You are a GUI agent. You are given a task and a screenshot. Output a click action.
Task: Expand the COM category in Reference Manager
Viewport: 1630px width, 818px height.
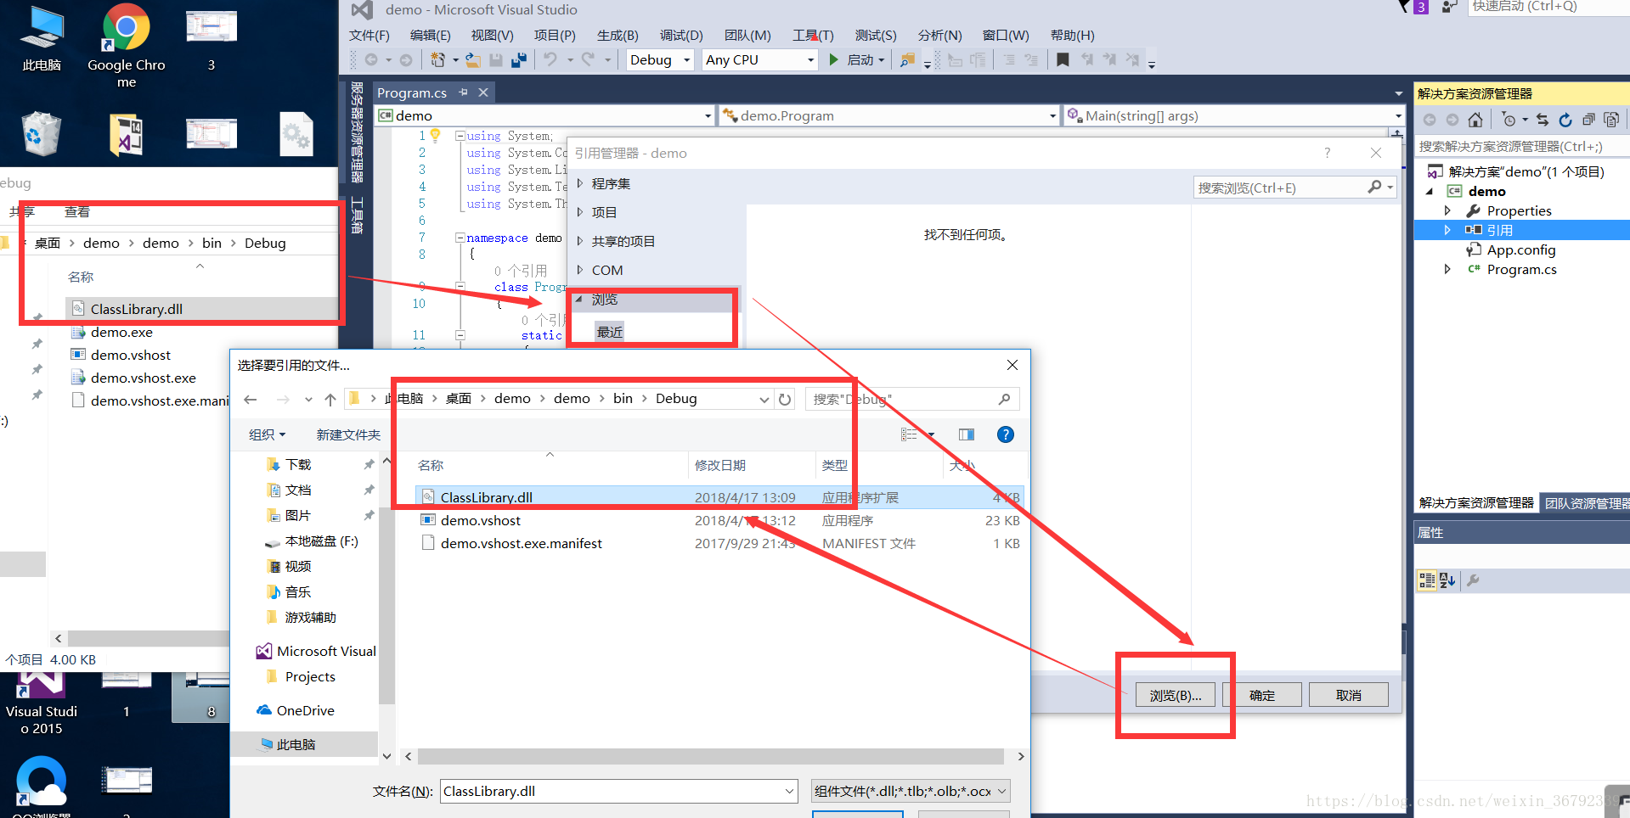pyautogui.click(x=580, y=270)
